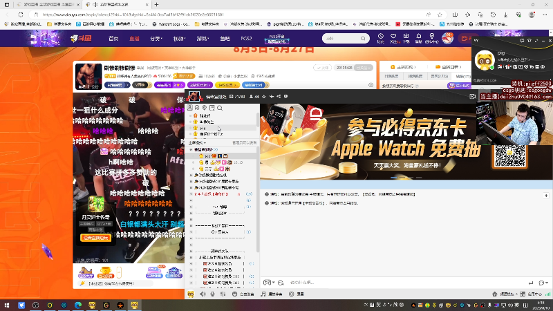Click the user avatar in Douyu header
Image resolution: width=553 pixels, height=311 pixels.
tap(447, 38)
